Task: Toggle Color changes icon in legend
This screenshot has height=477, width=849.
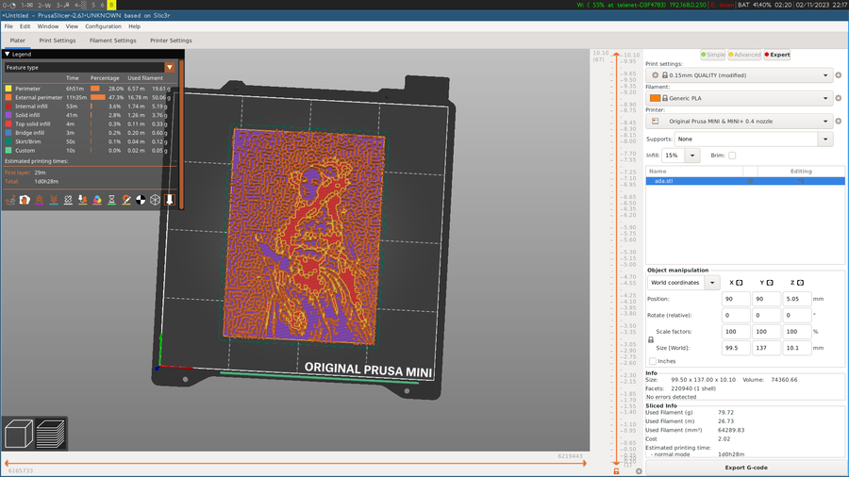Action: (x=97, y=200)
